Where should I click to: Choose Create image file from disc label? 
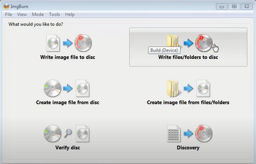coord(67,102)
